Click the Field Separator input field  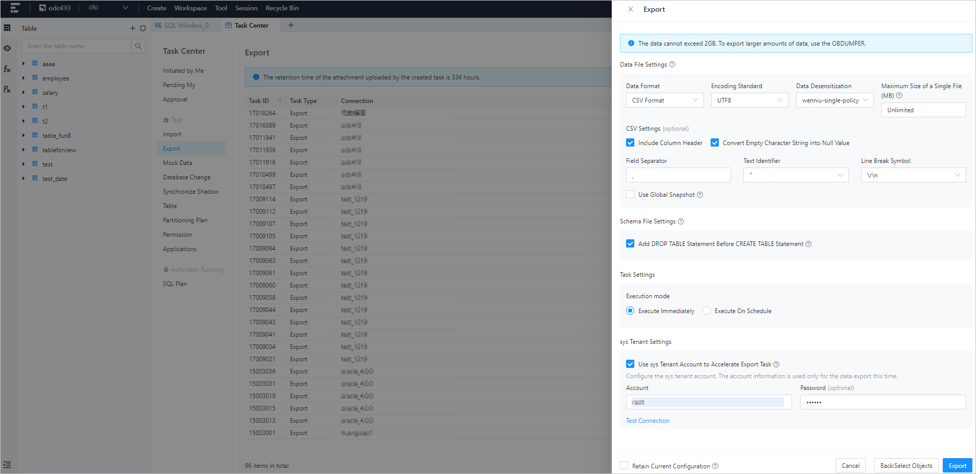point(678,175)
